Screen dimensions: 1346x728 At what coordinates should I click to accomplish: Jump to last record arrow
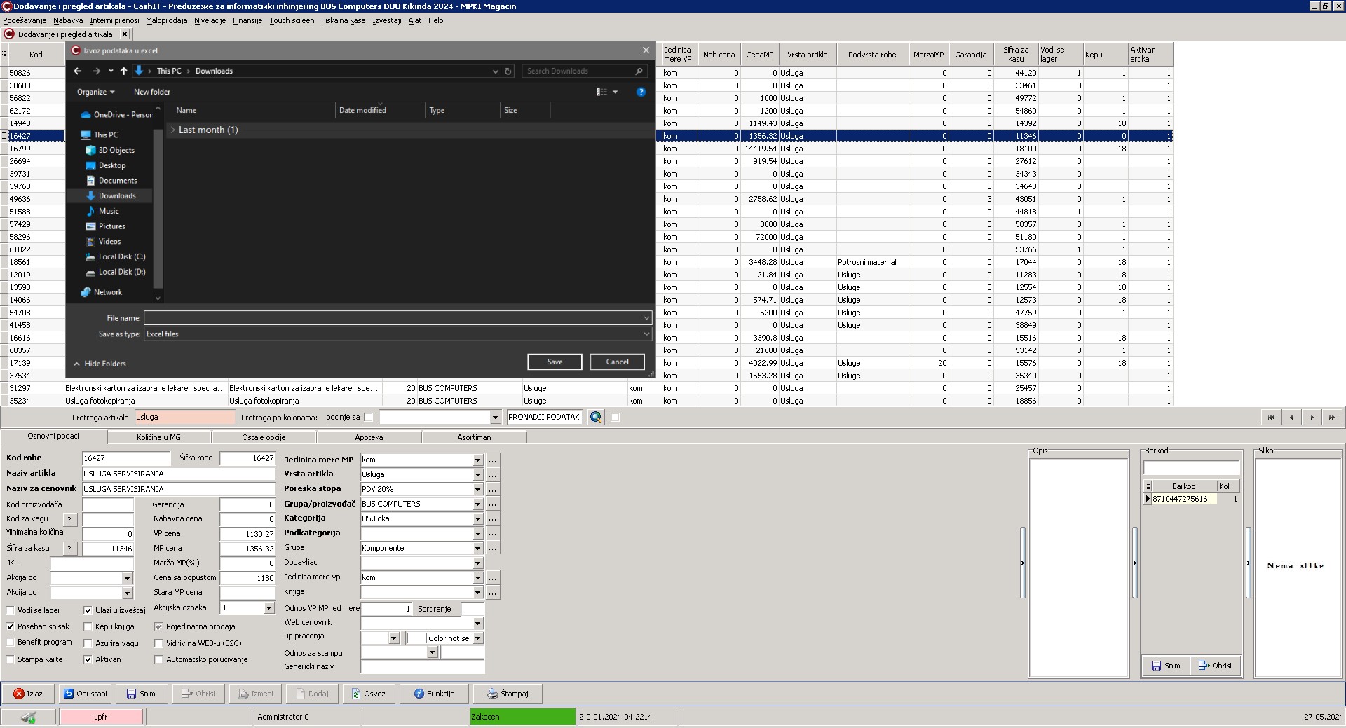[1332, 417]
